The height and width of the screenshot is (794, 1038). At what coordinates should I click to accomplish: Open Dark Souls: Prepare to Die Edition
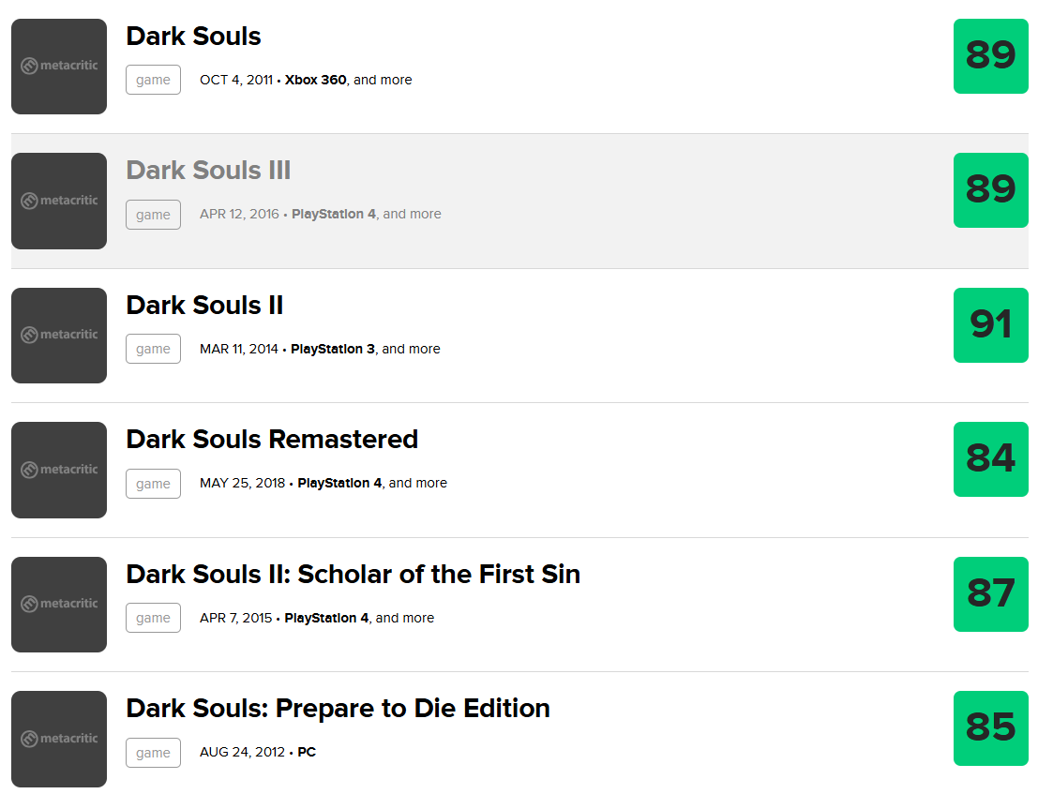click(338, 709)
